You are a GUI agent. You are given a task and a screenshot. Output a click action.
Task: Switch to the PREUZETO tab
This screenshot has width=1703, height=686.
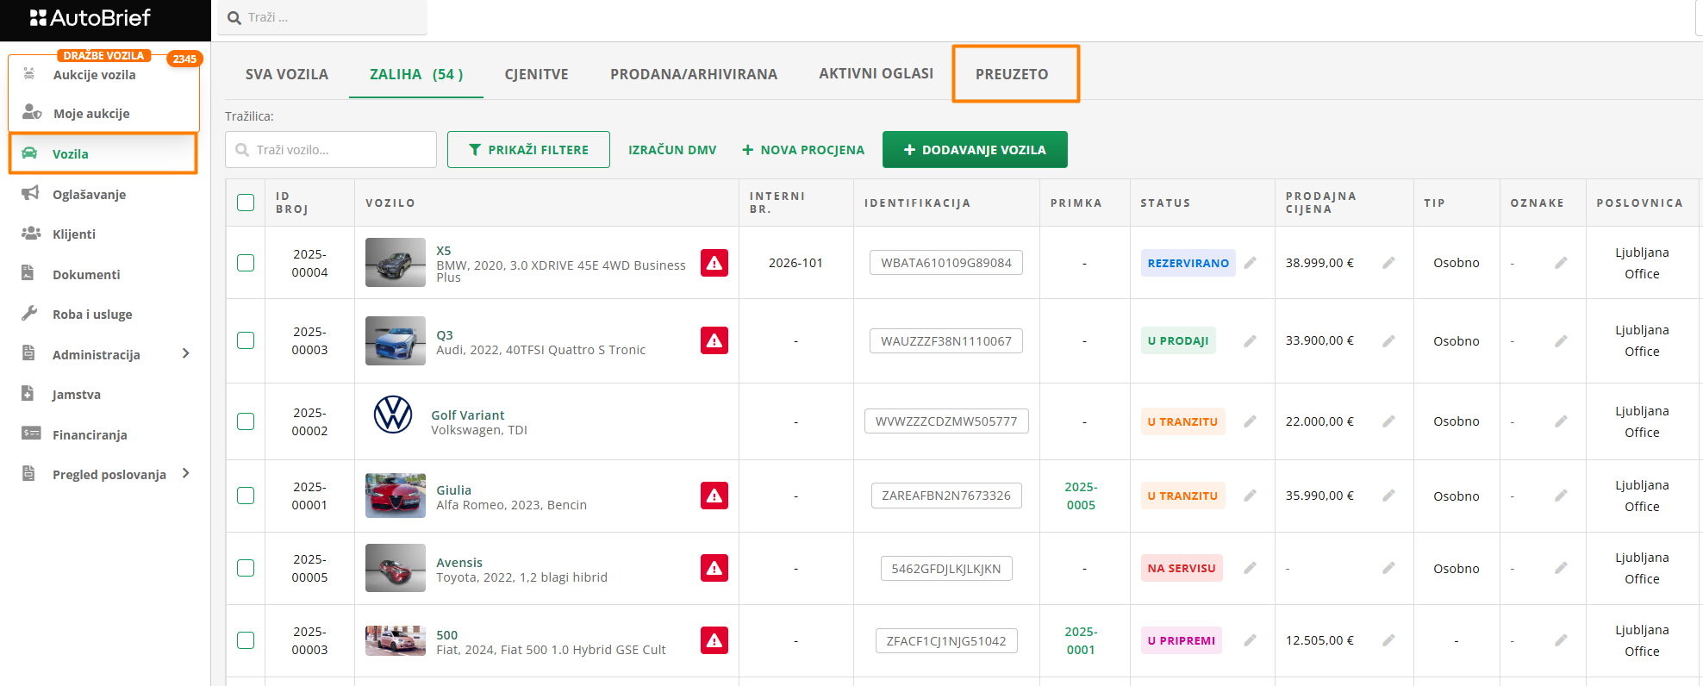coord(1012,74)
